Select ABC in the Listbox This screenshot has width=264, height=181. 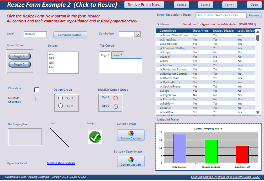point(63,54)
